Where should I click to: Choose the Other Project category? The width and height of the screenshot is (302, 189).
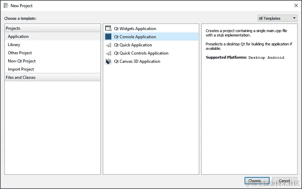pos(53,53)
